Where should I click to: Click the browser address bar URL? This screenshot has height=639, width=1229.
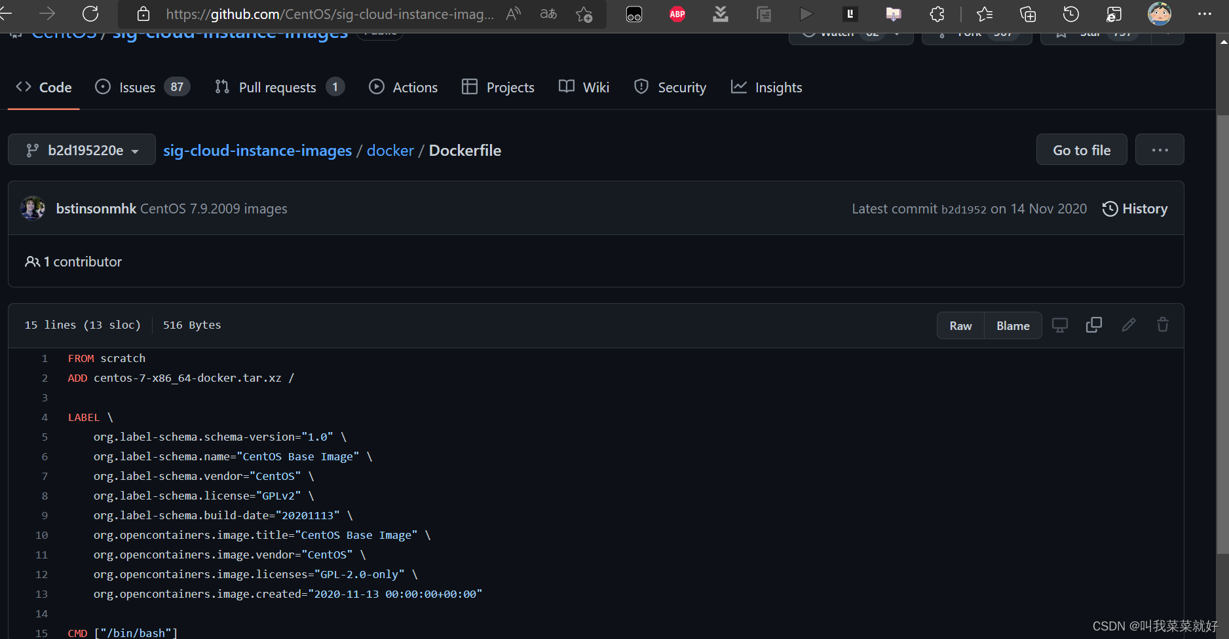tap(330, 14)
